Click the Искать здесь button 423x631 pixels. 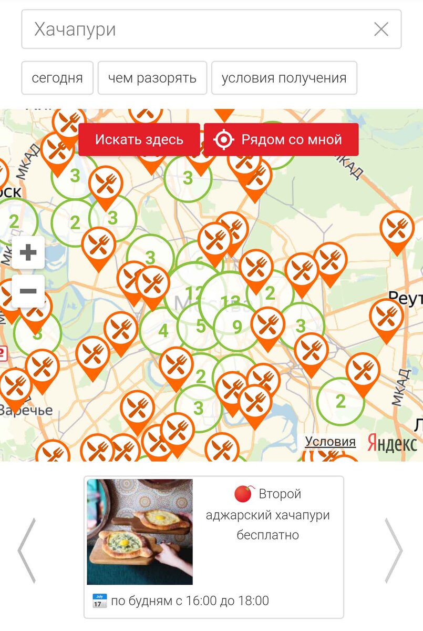click(139, 139)
